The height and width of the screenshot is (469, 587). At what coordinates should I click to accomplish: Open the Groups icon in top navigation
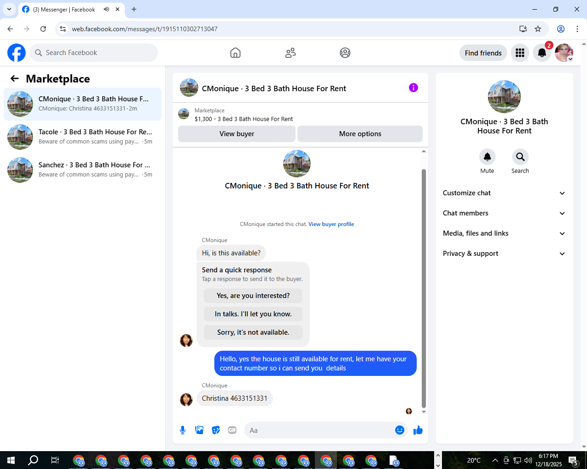pos(345,53)
